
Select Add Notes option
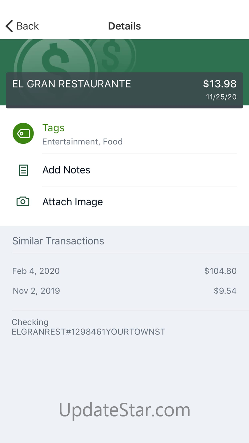coord(124,170)
